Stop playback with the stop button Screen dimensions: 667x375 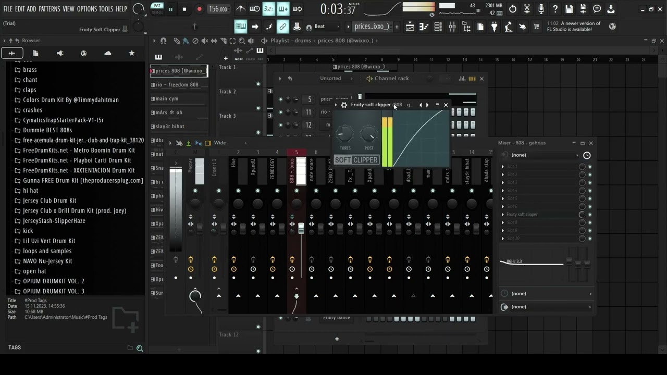coord(184,9)
